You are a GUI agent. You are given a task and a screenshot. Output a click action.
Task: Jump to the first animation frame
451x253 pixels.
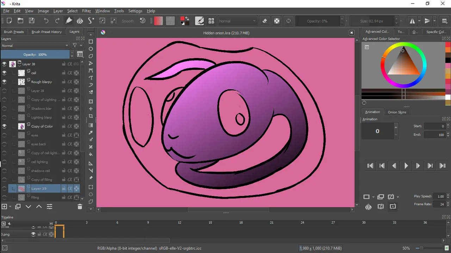(x=370, y=166)
